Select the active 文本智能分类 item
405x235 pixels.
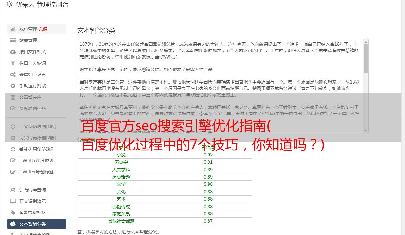pos(36,224)
